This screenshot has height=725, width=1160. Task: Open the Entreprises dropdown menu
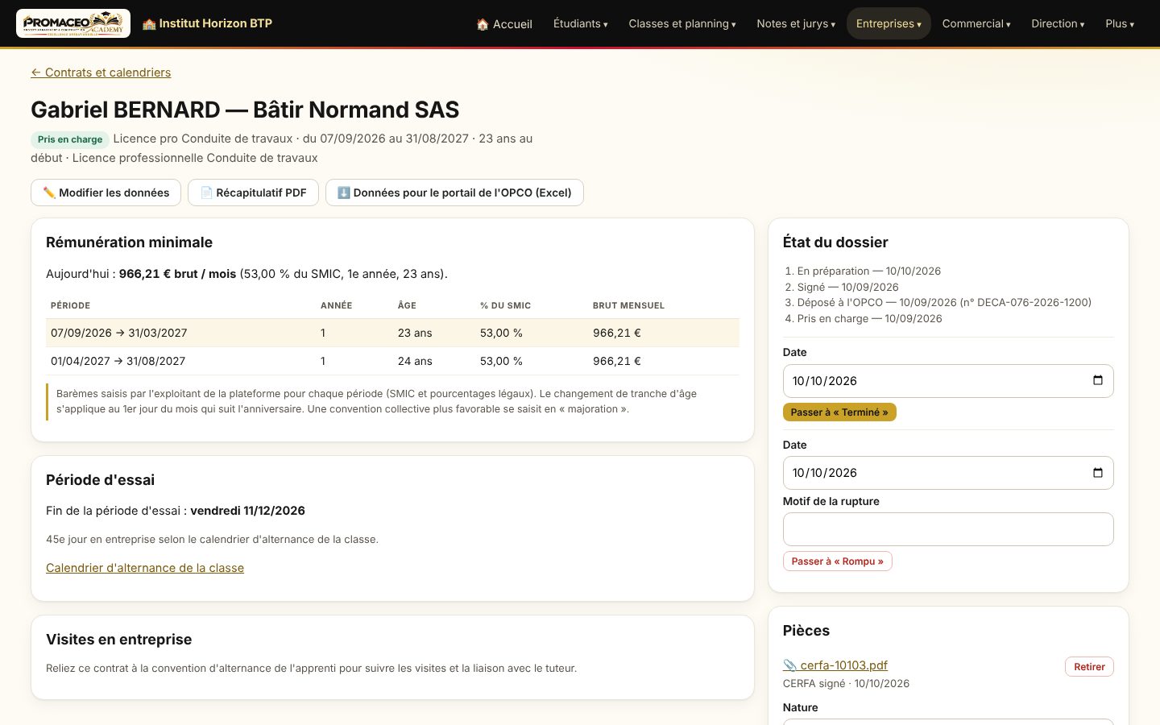(x=889, y=23)
